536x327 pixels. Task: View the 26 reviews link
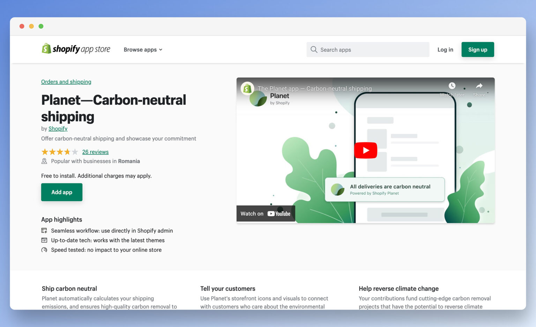[x=95, y=152]
